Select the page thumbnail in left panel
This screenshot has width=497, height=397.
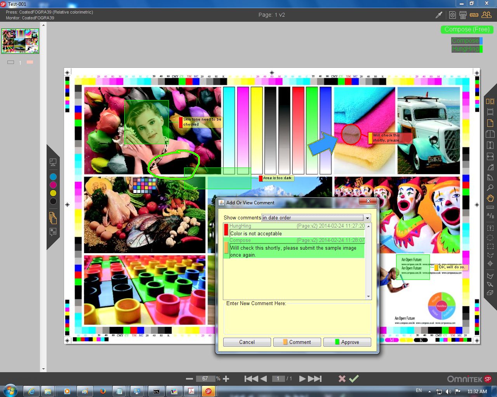(20, 41)
